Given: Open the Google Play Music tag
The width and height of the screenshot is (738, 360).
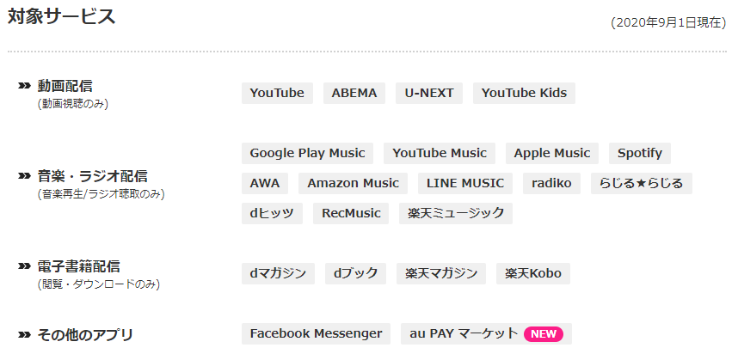Looking at the screenshot, I should (307, 153).
